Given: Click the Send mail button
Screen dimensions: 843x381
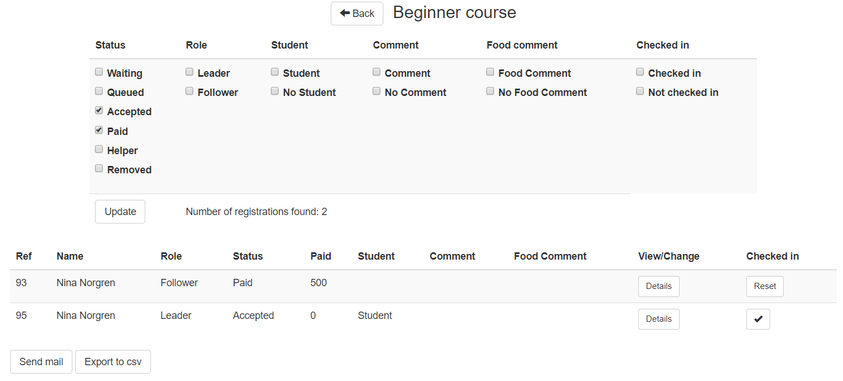Looking at the screenshot, I should pyautogui.click(x=41, y=362).
